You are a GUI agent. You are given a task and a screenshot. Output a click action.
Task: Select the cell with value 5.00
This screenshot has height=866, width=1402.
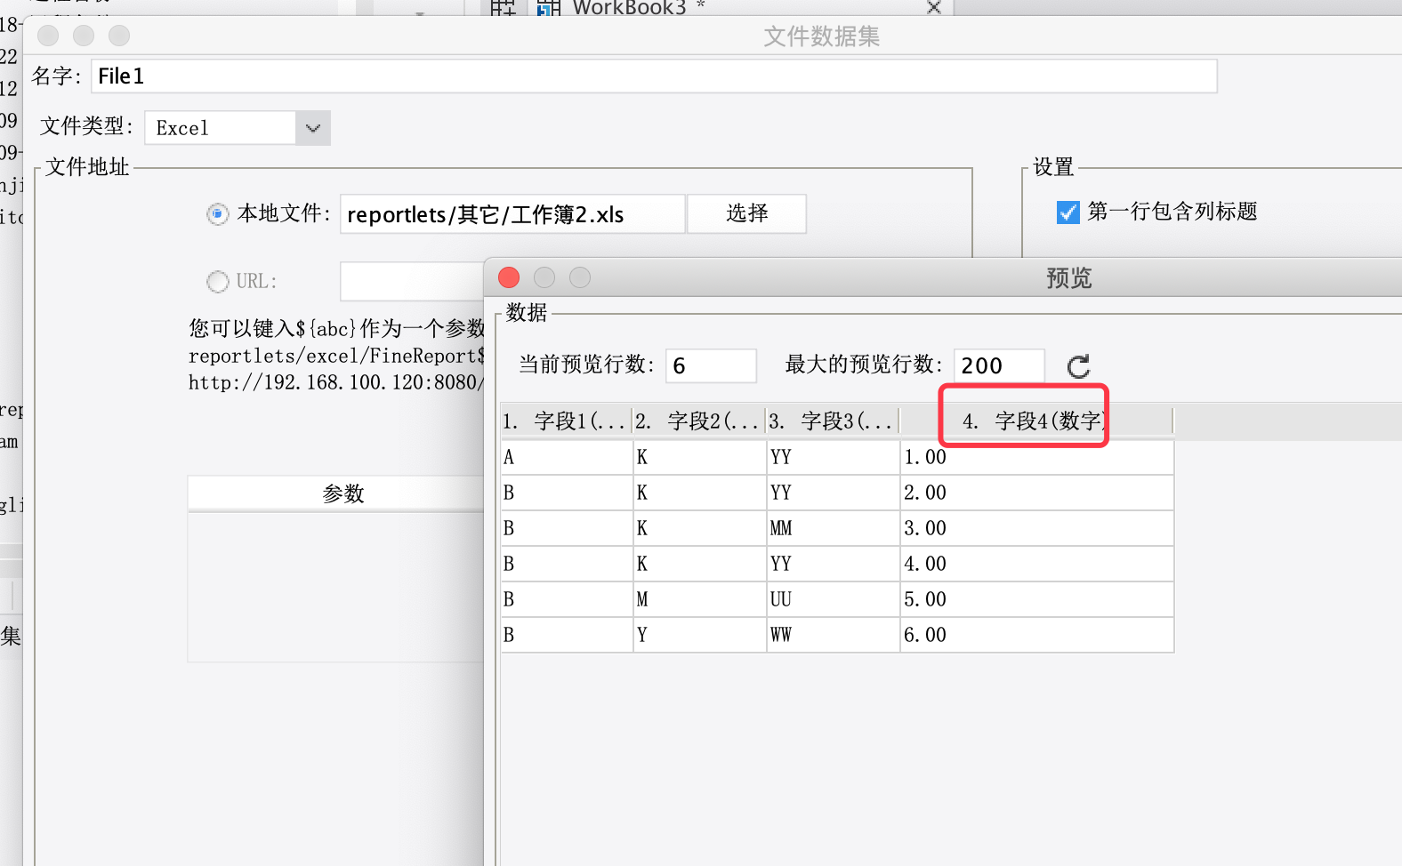(1037, 599)
